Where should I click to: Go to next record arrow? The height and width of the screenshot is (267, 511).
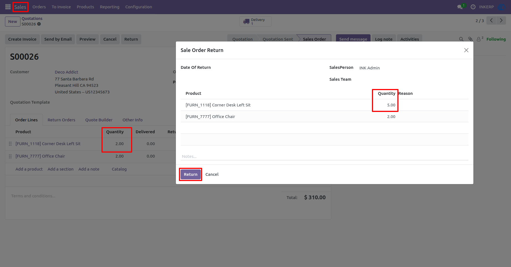click(501, 20)
